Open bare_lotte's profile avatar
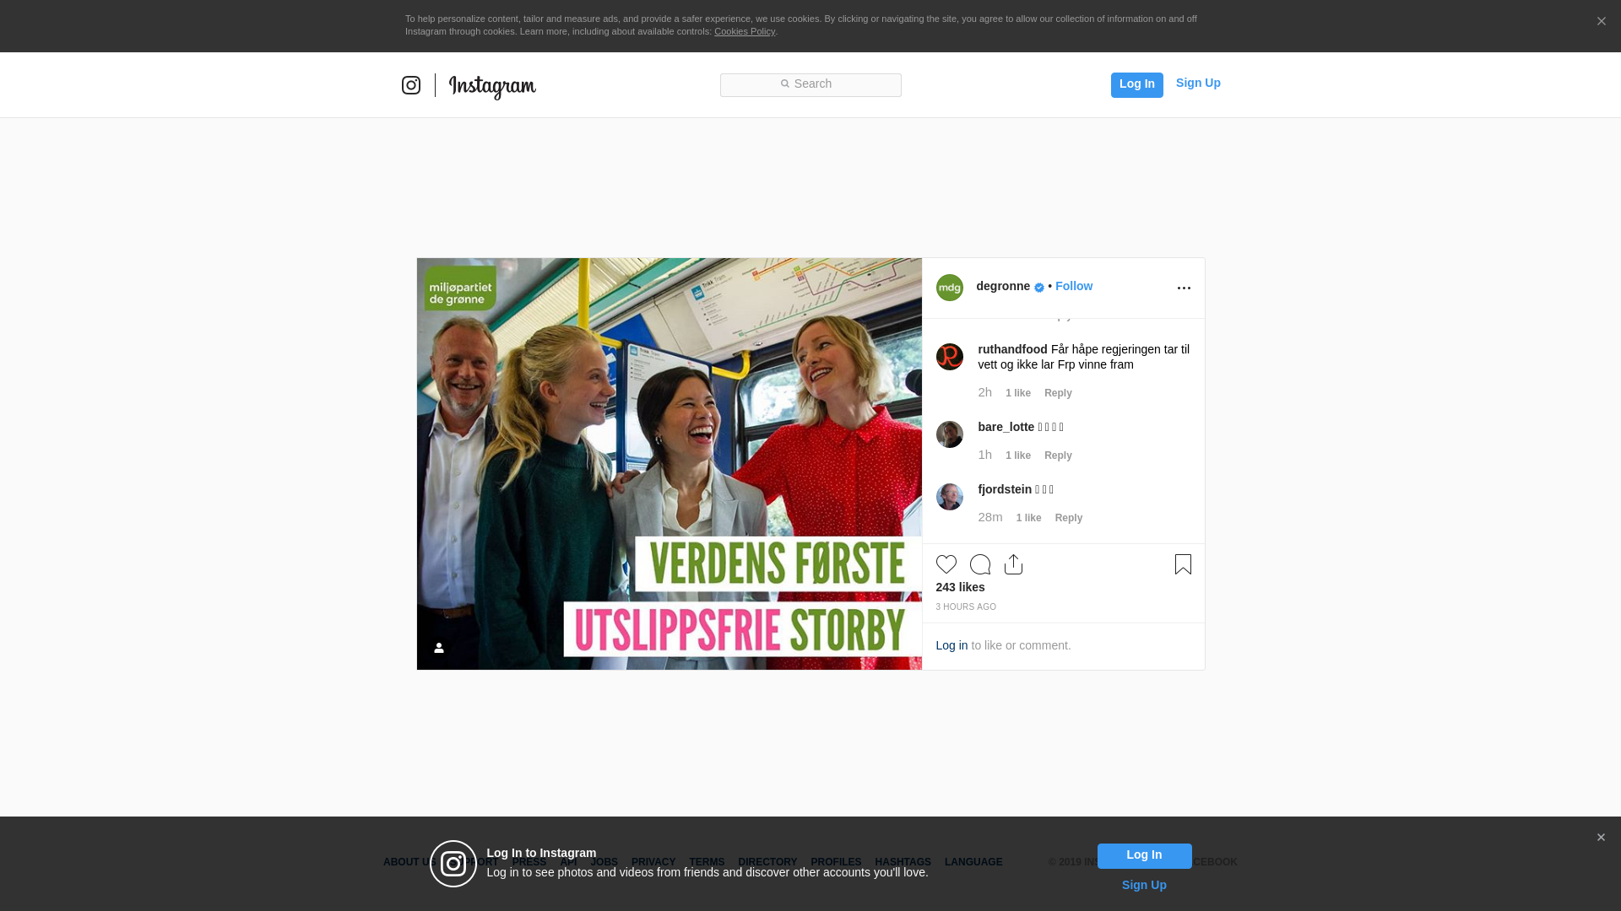 point(950,434)
